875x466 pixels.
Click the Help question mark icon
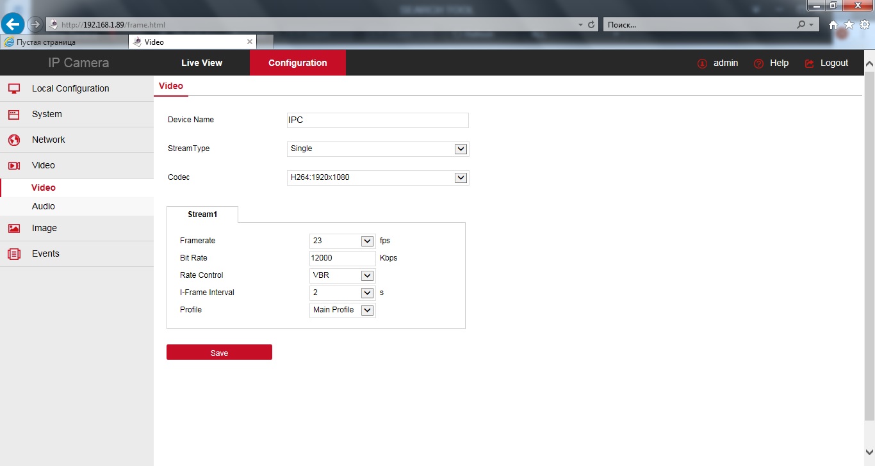(759, 63)
